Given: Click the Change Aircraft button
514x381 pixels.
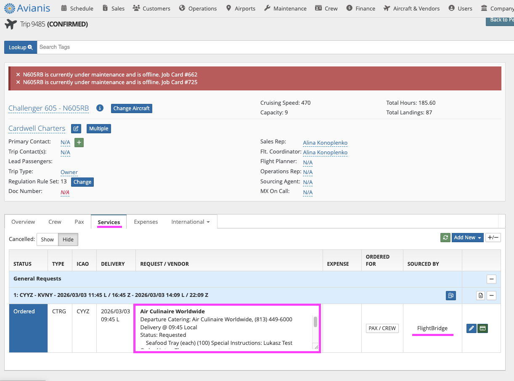Looking at the screenshot, I should pos(131,108).
